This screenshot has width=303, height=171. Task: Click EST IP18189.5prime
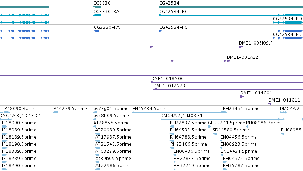coord(19,137)
